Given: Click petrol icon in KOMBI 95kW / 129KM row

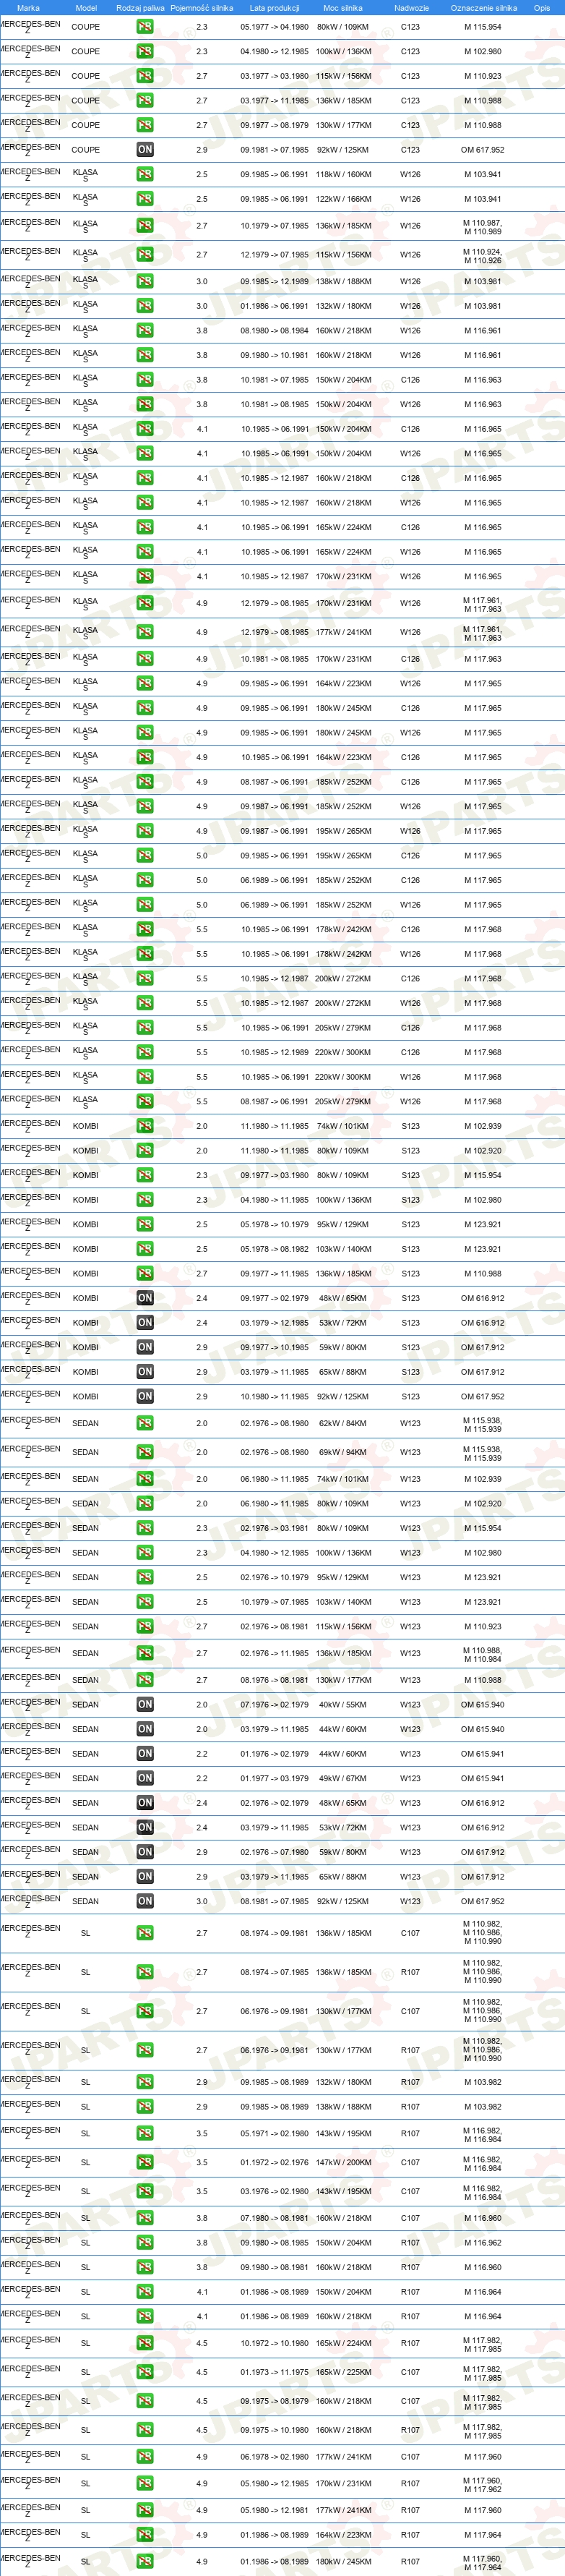Looking at the screenshot, I should [x=145, y=1224].
